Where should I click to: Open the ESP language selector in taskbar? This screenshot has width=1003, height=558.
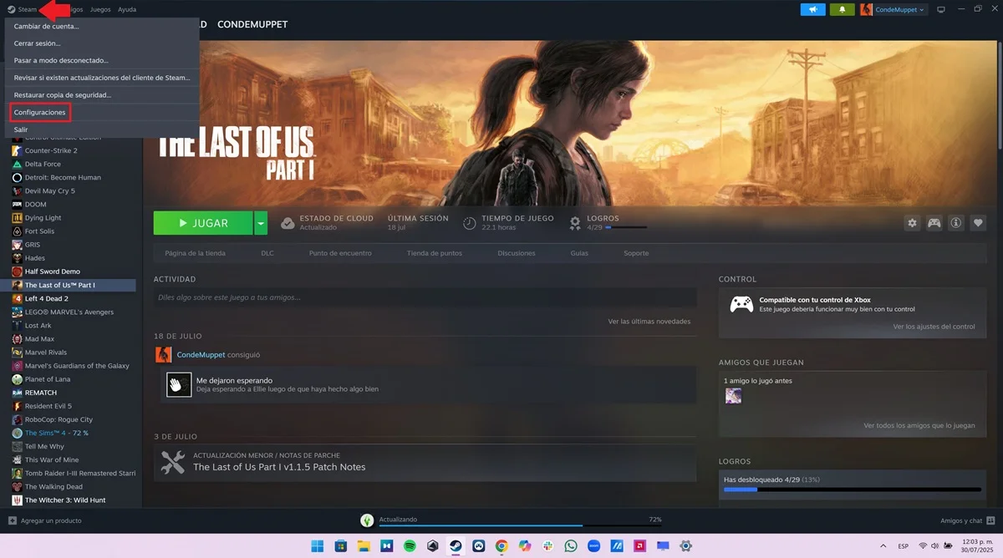[902, 546]
